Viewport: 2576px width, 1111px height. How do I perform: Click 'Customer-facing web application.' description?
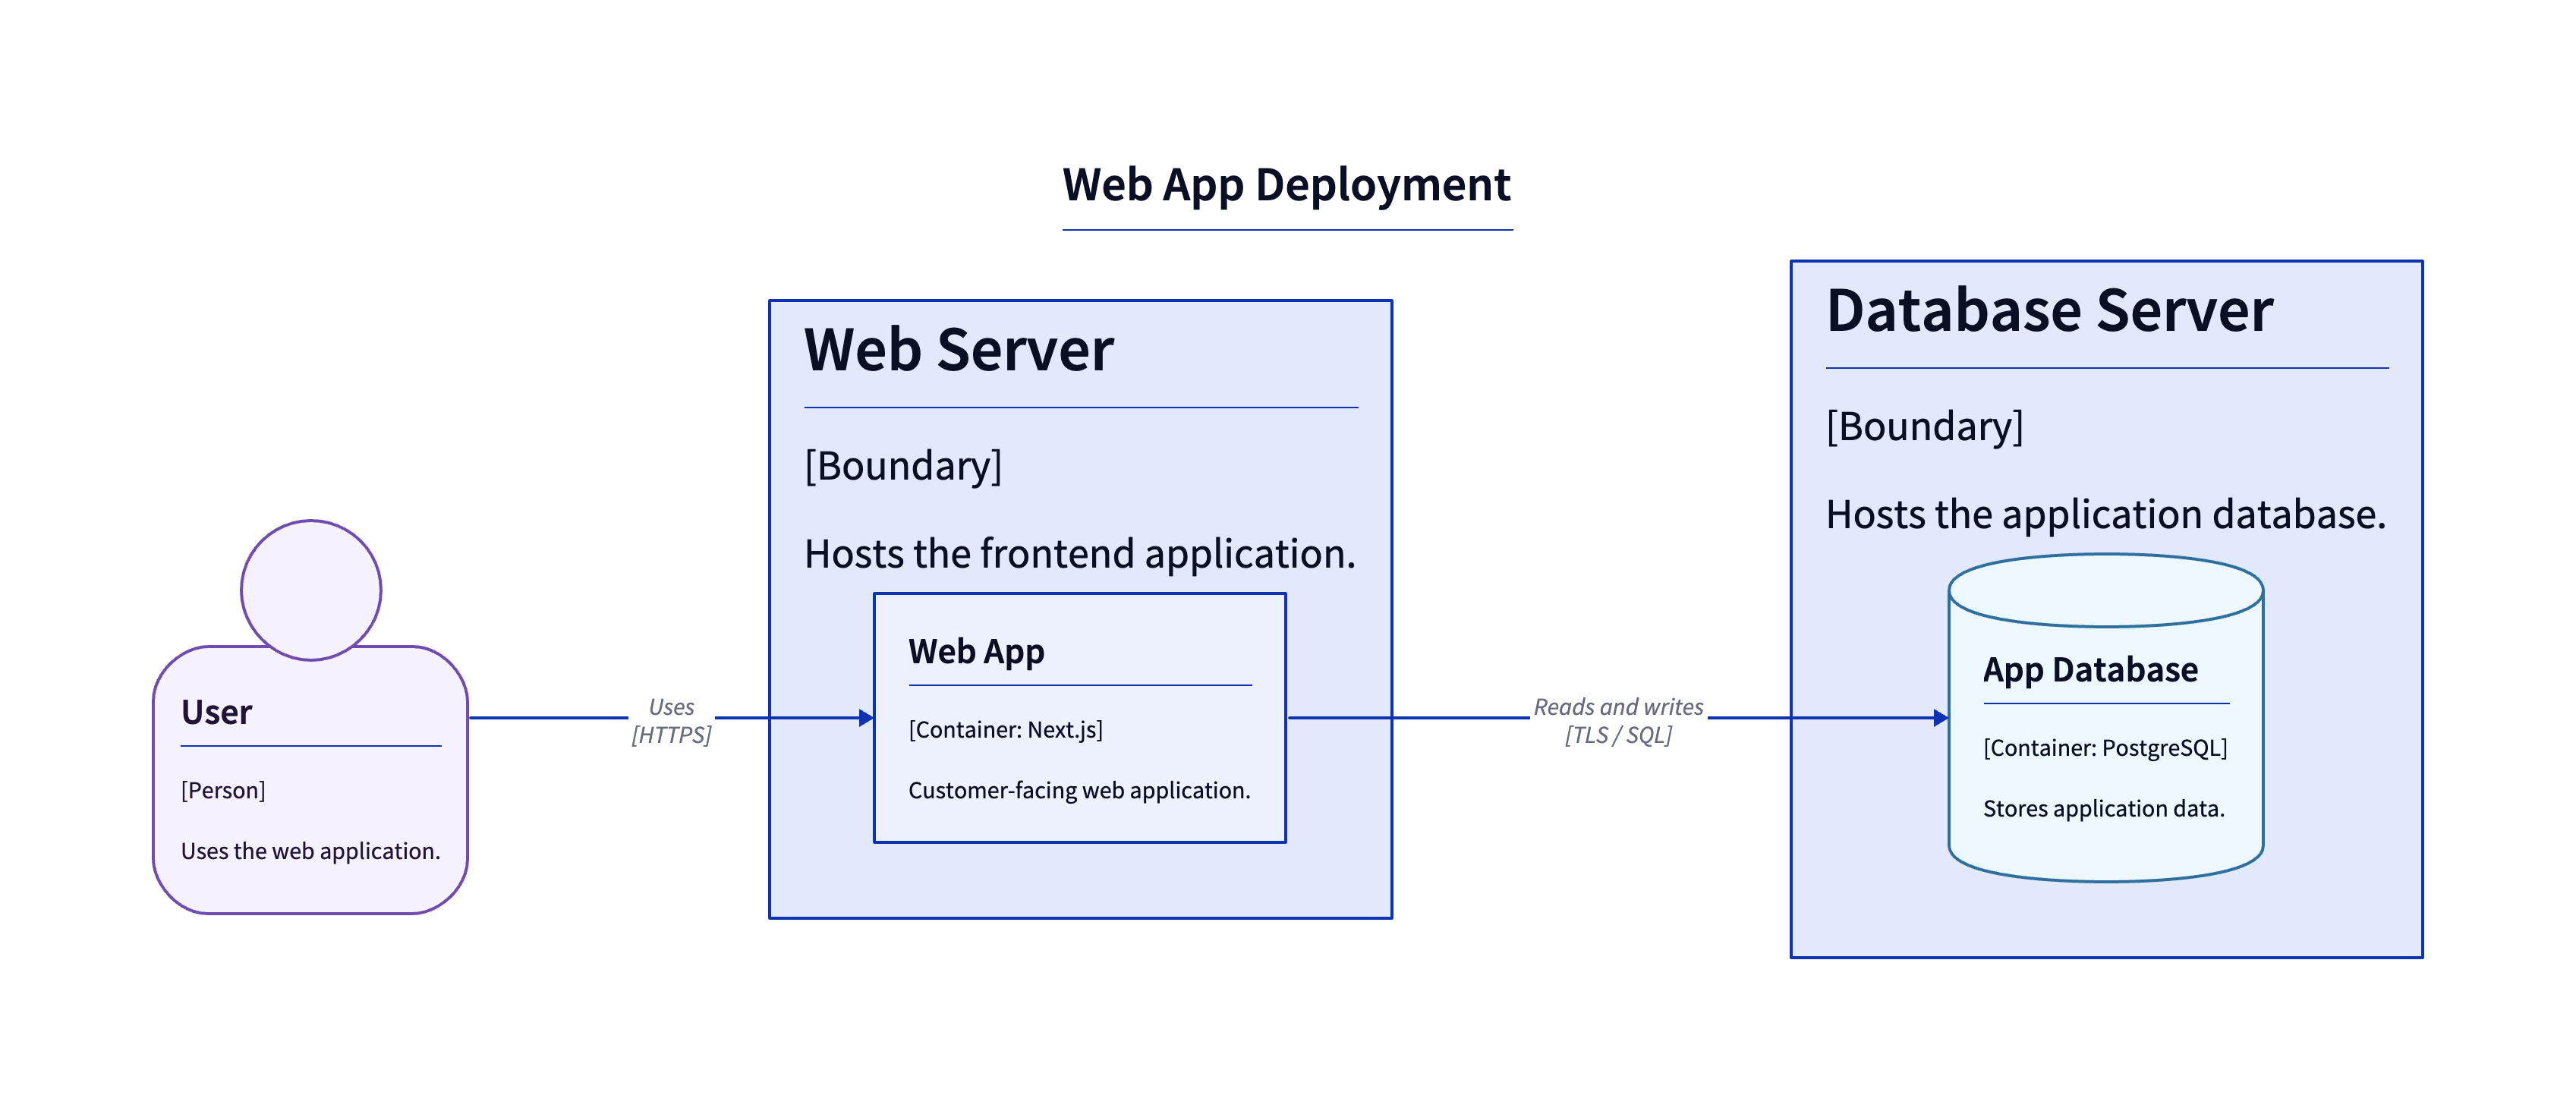[x=1079, y=790]
